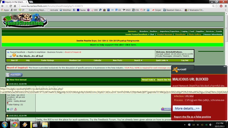The height and width of the screenshot is (128, 228).
Task: Open the User CP menu item
Action: click(14, 60)
